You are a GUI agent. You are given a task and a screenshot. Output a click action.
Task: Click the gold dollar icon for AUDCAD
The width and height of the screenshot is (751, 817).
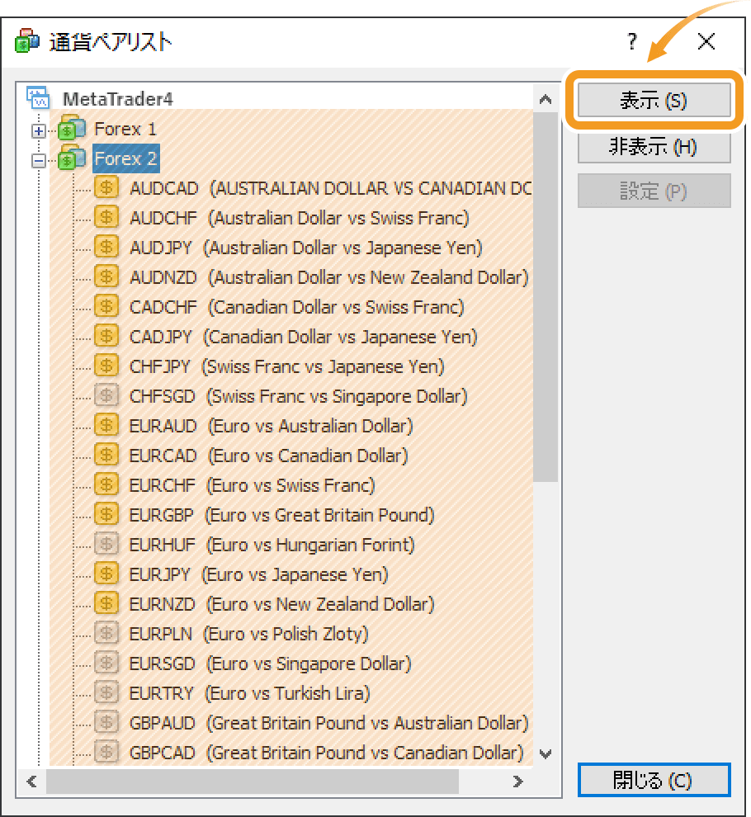pos(106,187)
